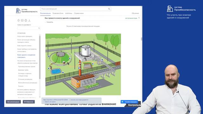Open the Справочники tab
This screenshot has width=203, height=114.
pyautogui.click(x=79, y=13)
